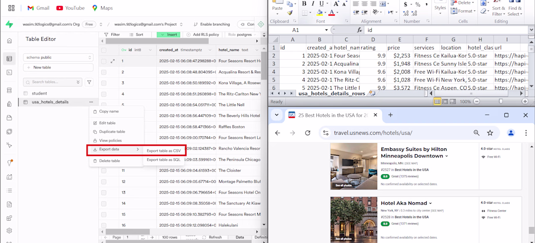
Task: Apply Italic in Excel ribbon
Action: tap(313, 3)
